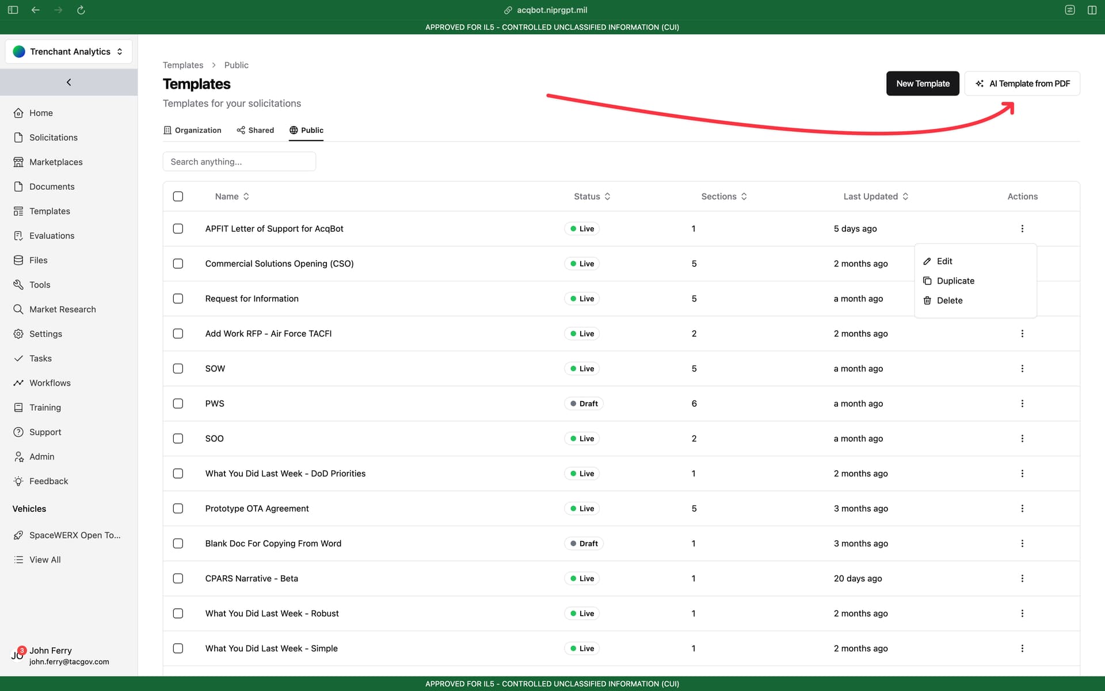1105x691 pixels.
Task: Select the Blank Doc For Copying checkbox
Action: pos(178,544)
